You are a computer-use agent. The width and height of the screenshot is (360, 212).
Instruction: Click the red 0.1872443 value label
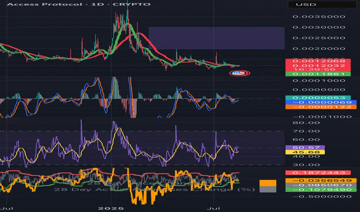(318, 173)
